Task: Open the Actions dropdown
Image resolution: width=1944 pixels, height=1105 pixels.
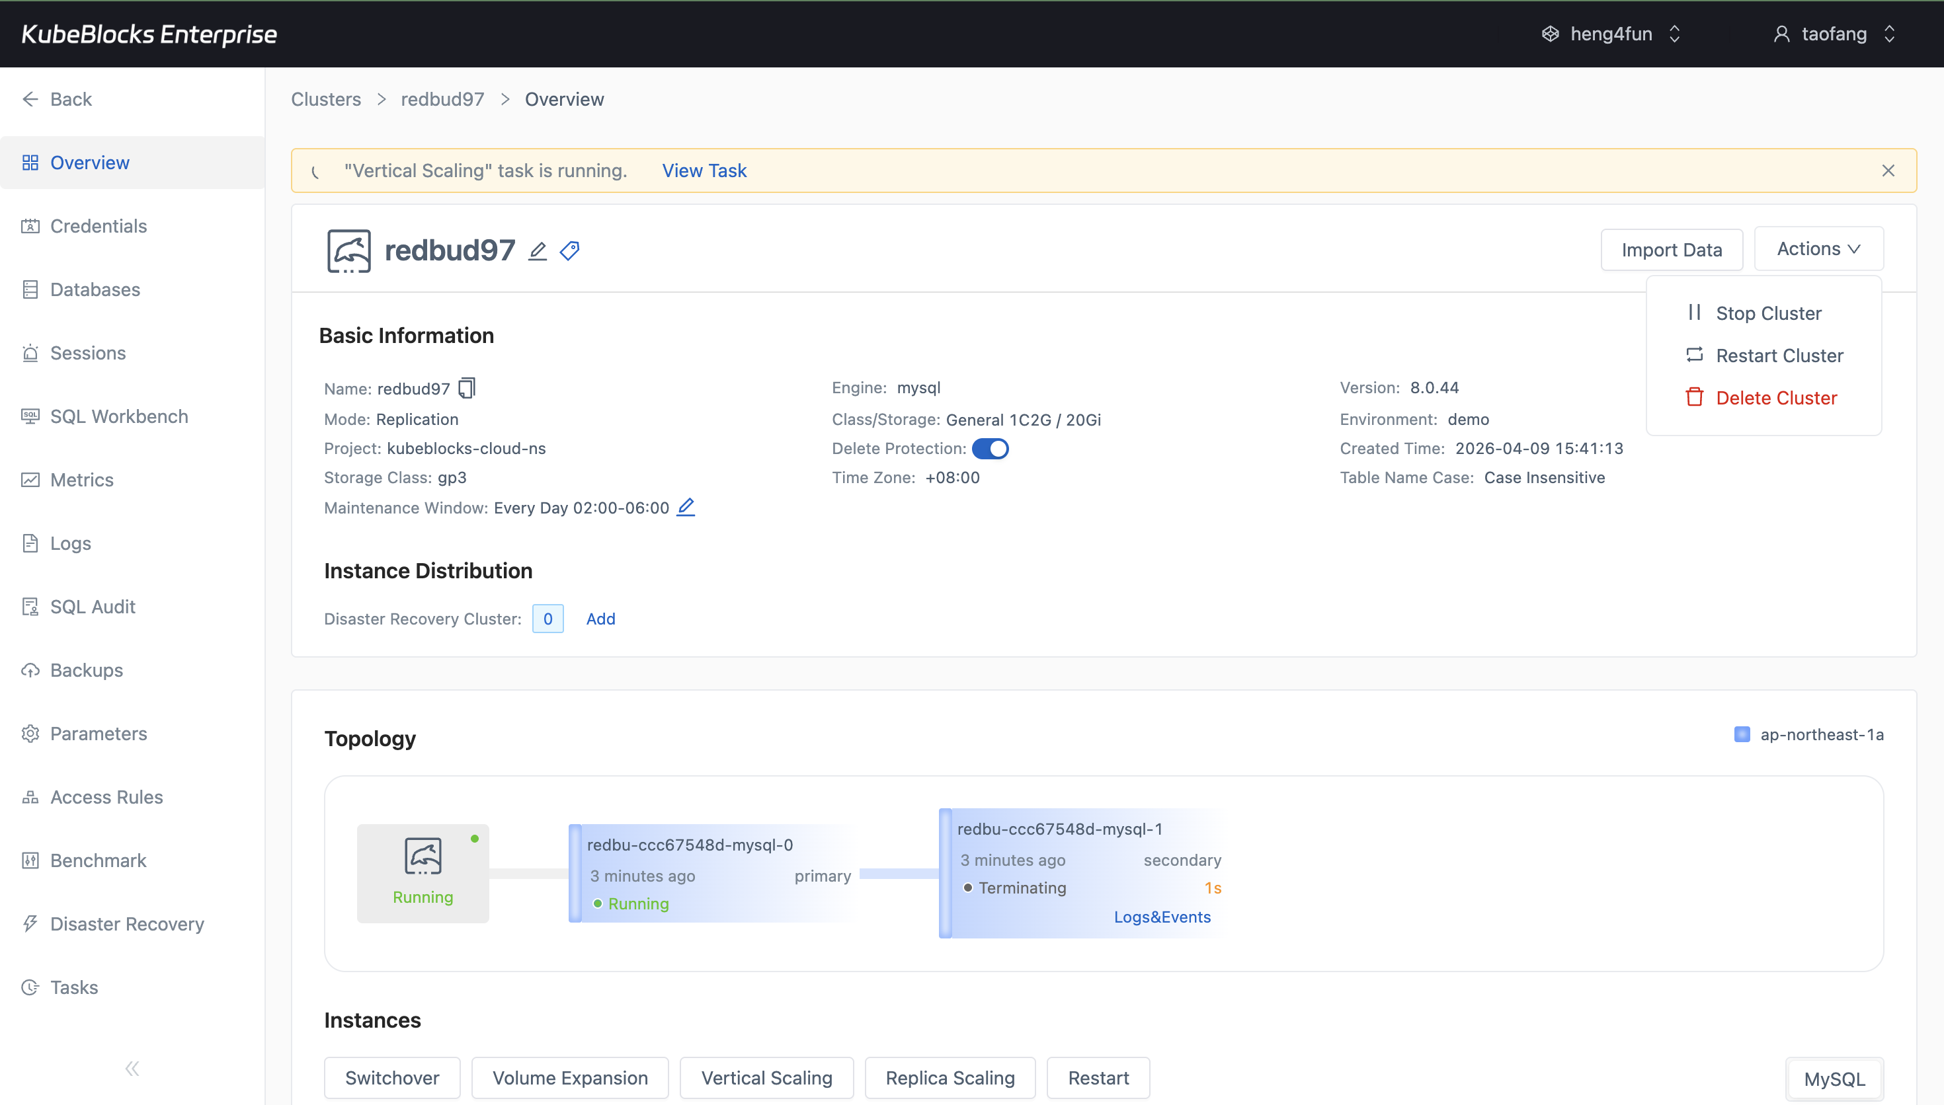Action: (1818, 248)
